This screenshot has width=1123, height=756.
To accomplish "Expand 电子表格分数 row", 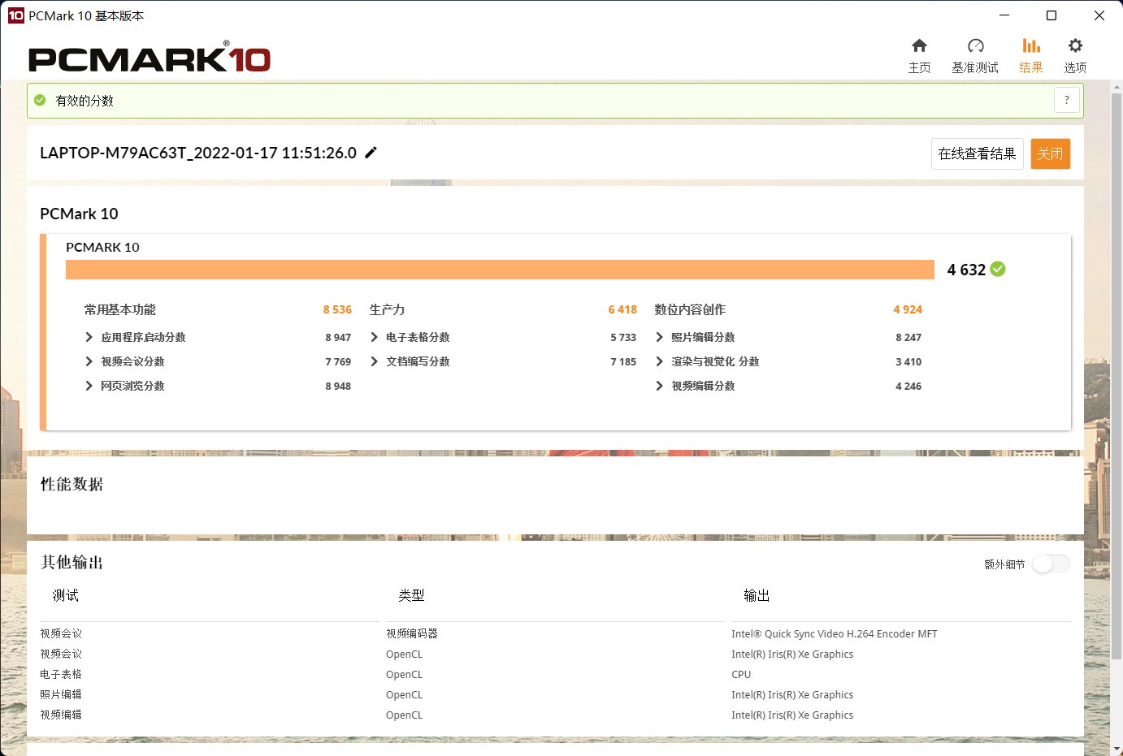I will click(x=375, y=337).
